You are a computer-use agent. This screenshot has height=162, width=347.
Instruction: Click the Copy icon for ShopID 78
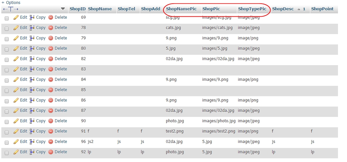click(x=32, y=28)
